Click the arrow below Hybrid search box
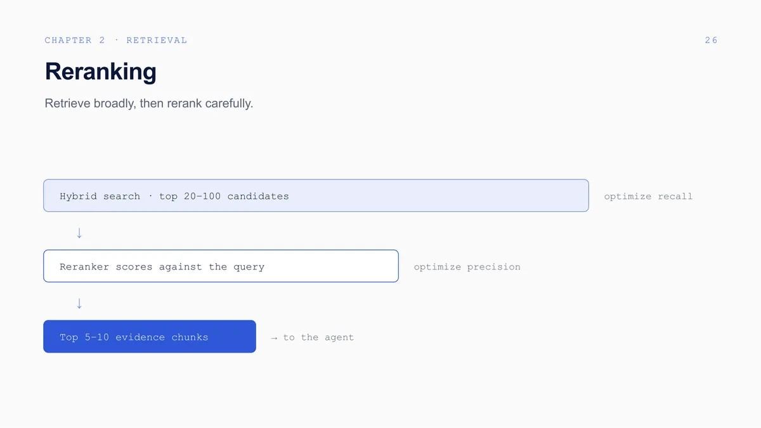 [79, 233]
